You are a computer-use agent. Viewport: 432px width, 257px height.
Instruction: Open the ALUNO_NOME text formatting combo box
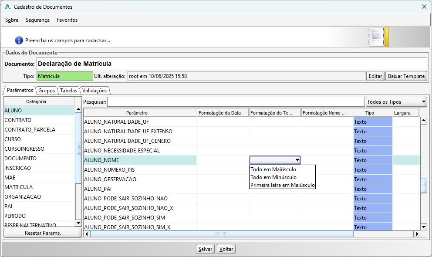click(x=275, y=160)
